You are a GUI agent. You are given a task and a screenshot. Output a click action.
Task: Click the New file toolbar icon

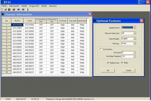click(x=2, y=9)
